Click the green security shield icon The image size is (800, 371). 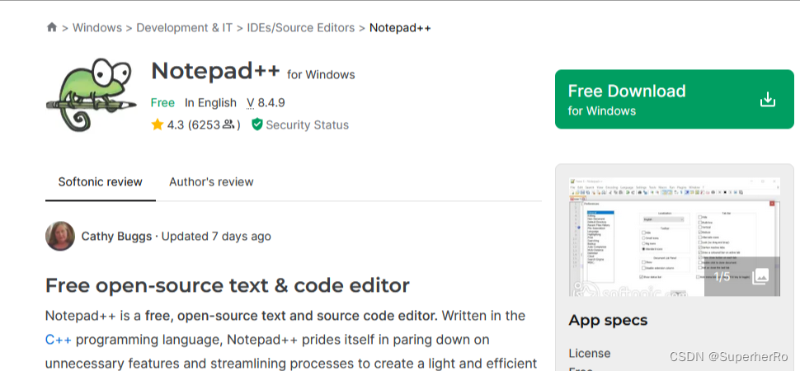[x=257, y=124]
